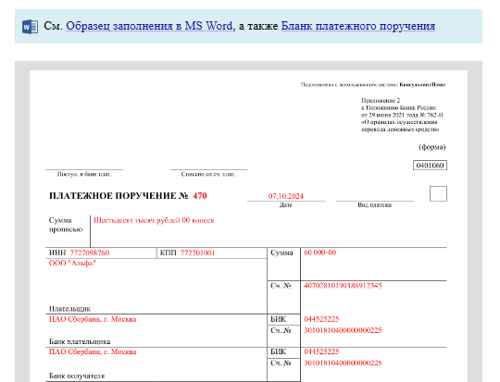This screenshot has width=500, height=382.
Task: Click the INN value 7727098760
Action: click(90, 253)
